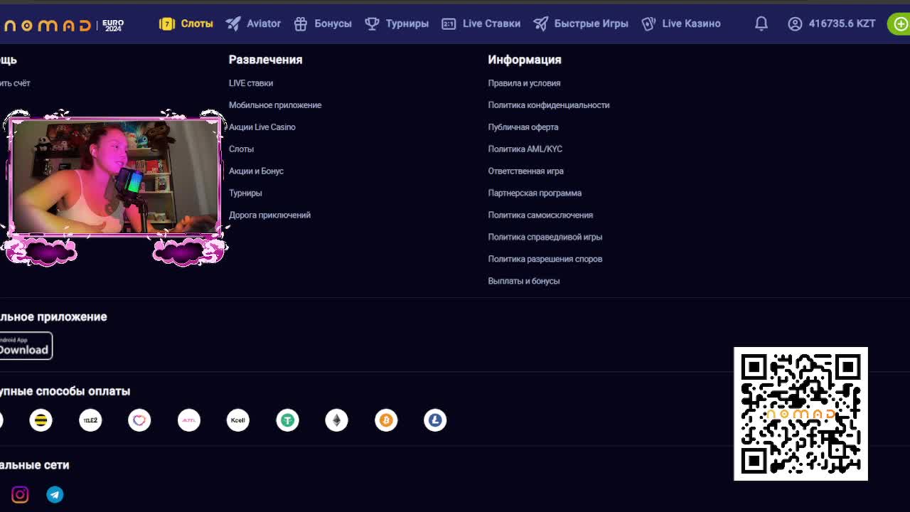This screenshot has height=512, width=910.
Task: Click the Информация section heading
Action: click(525, 60)
